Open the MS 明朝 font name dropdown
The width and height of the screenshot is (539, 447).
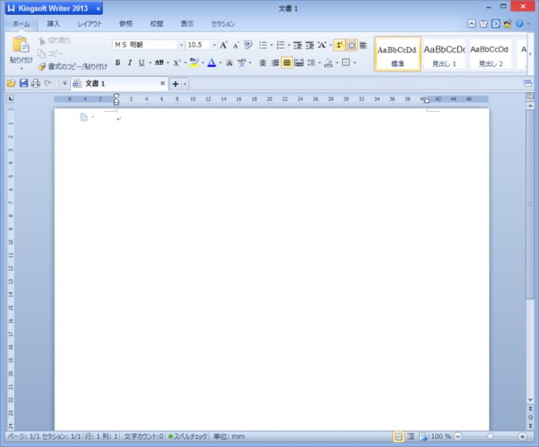(181, 45)
